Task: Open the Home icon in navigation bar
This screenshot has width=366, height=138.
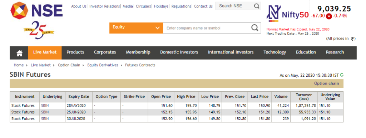Action: pos(20,53)
